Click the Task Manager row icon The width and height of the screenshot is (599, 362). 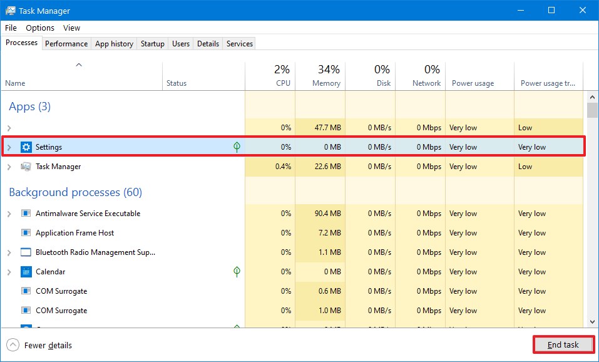click(26, 167)
